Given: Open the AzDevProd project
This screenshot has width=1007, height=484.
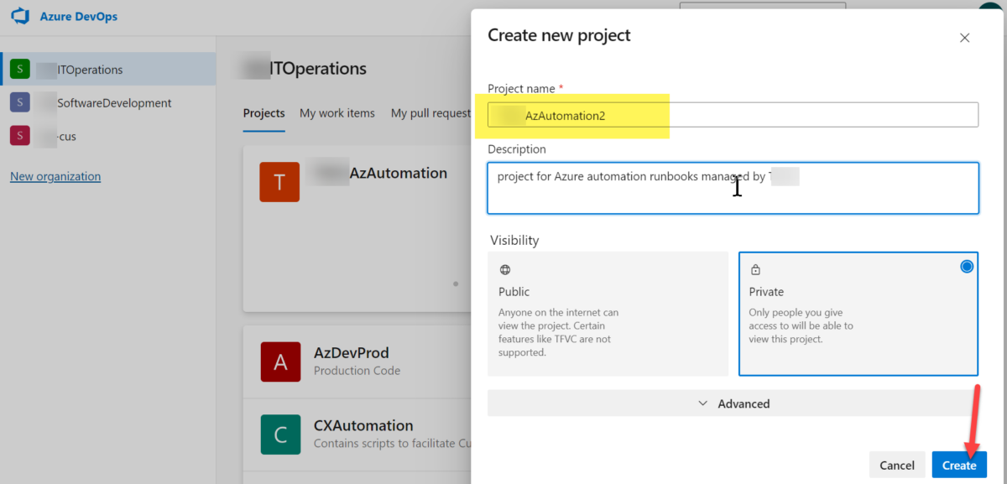Looking at the screenshot, I should pyautogui.click(x=357, y=362).
